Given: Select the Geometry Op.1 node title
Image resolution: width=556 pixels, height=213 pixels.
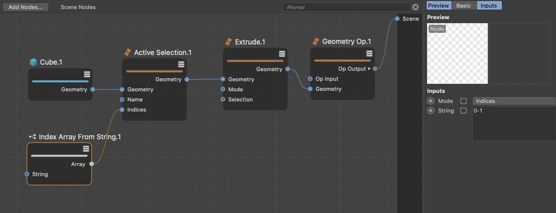Looking at the screenshot, I should tap(347, 41).
